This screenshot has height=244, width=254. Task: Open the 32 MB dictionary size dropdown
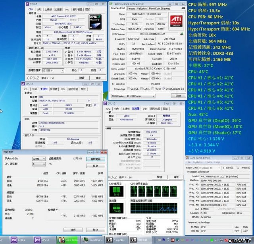39,159
